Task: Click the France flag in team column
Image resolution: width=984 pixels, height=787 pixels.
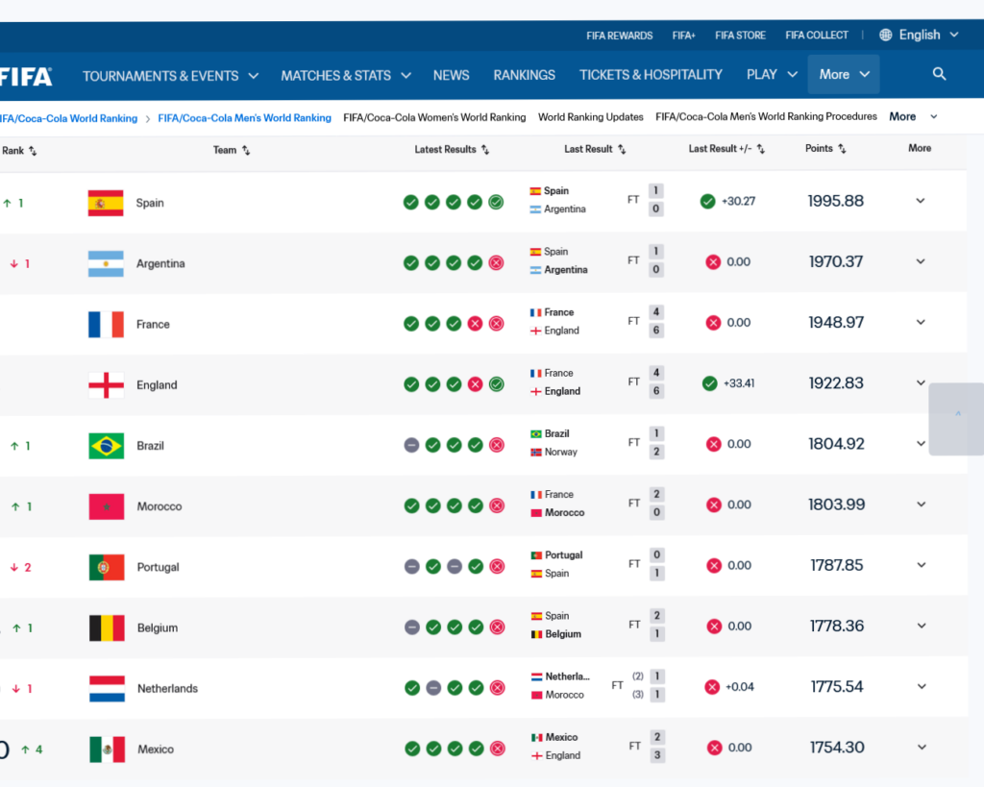Action: pos(106,325)
